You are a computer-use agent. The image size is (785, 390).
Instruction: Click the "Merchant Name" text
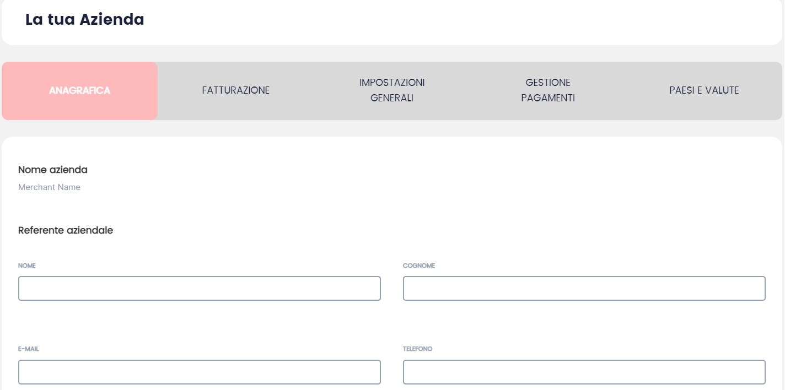[x=49, y=187]
